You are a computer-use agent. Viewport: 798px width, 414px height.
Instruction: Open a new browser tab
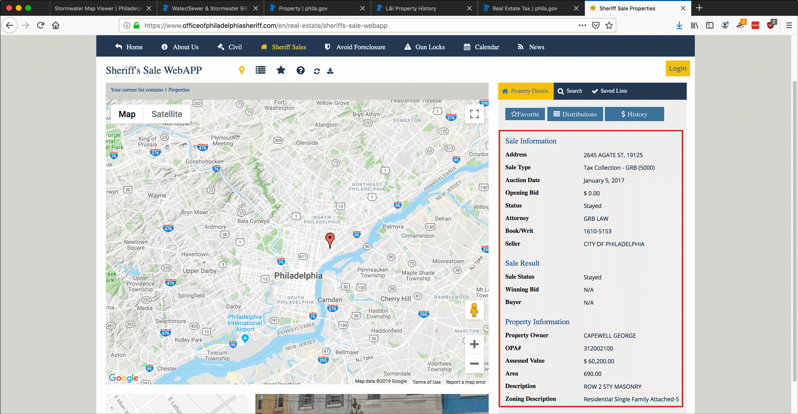click(x=699, y=8)
